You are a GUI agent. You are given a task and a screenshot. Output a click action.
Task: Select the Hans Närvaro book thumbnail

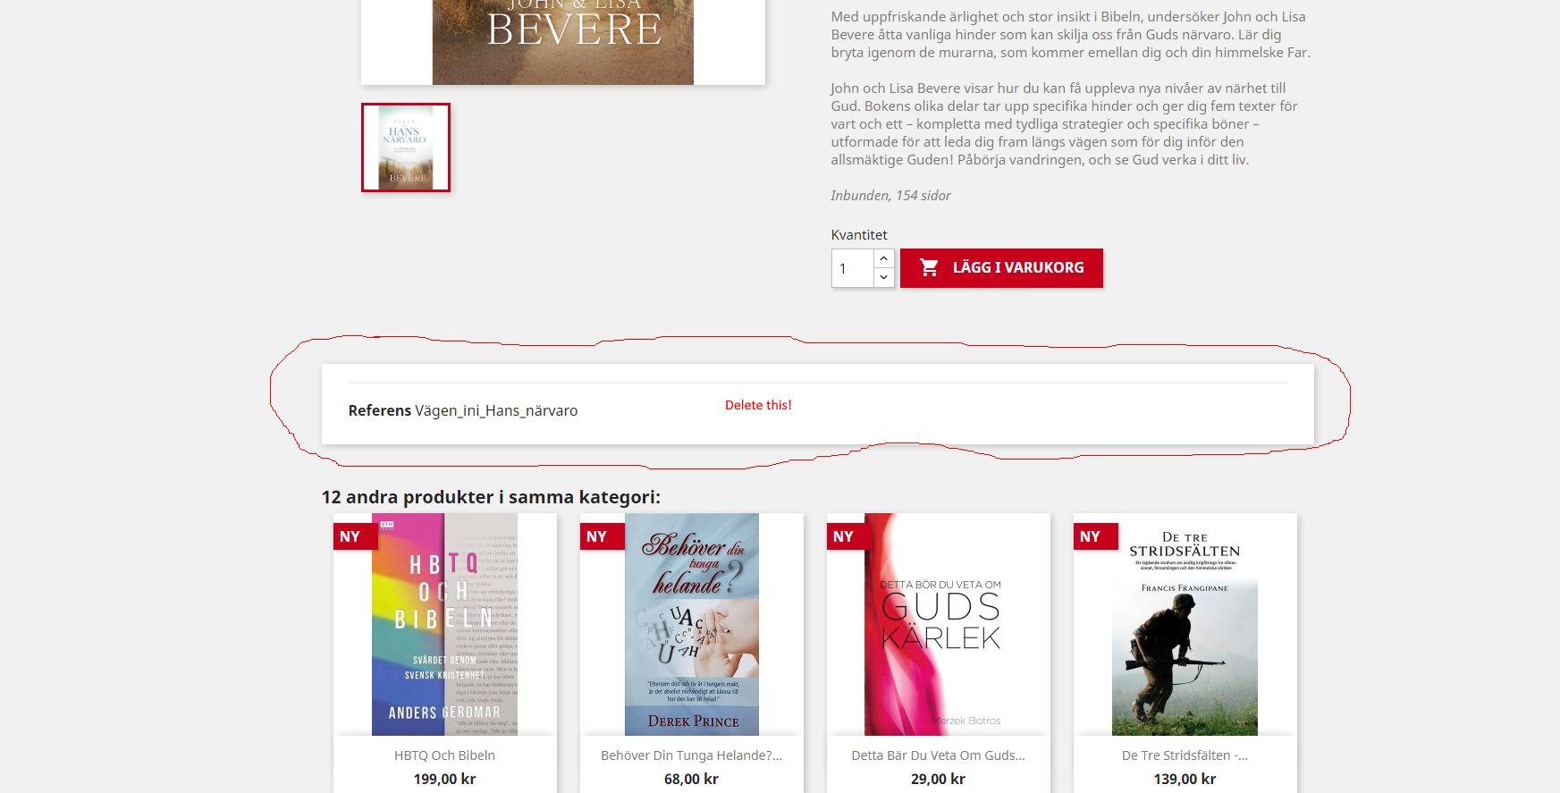coord(406,148)
